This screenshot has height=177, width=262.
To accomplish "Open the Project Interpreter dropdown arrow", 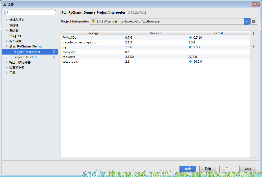I will [247, 21].
